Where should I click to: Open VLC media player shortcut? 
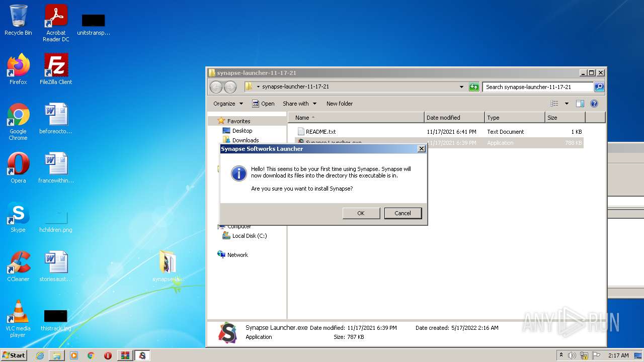point(18,319)
